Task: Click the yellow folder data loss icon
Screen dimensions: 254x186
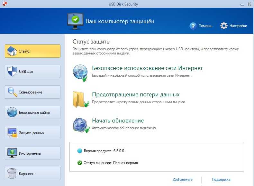Action: [x=81, y=99]
